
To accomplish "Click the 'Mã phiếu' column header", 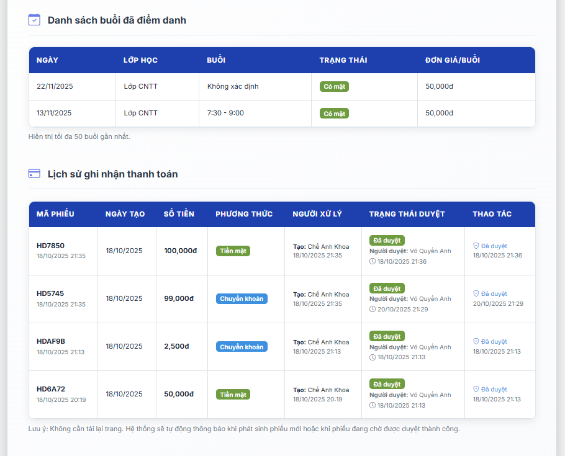I will (x=55, y=214).
